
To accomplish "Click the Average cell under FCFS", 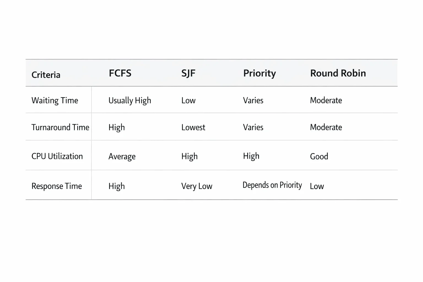I will 122,156.
